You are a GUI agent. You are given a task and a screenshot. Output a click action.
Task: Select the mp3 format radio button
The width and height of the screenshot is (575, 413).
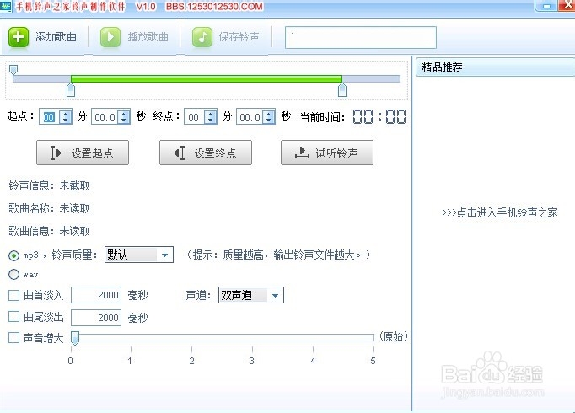(x=14, y=255)
